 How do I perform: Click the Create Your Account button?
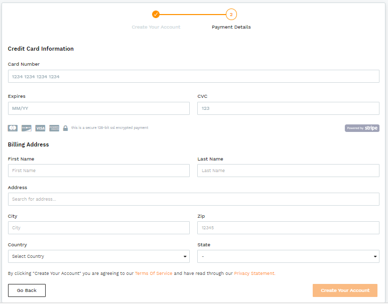345,290
